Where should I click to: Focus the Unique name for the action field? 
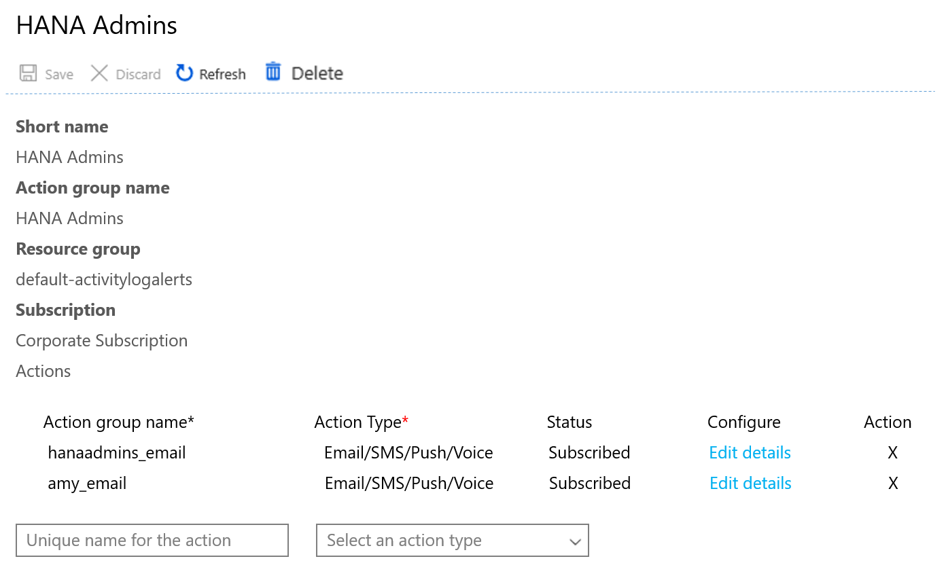pos(152,541)
